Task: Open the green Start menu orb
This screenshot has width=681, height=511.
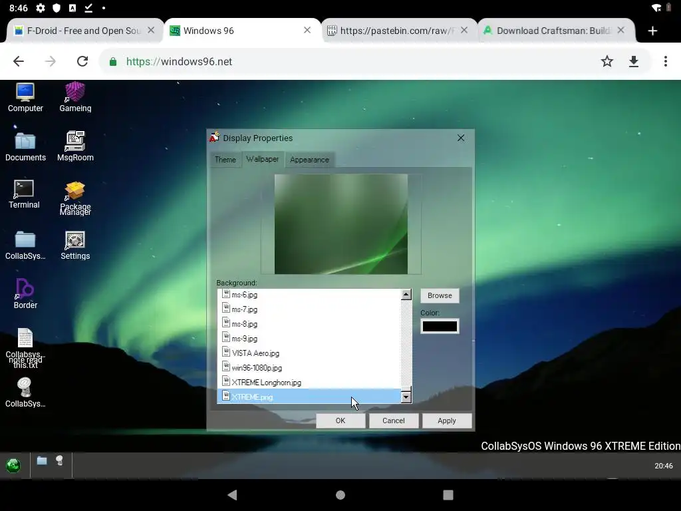Action: coord(13,465)
